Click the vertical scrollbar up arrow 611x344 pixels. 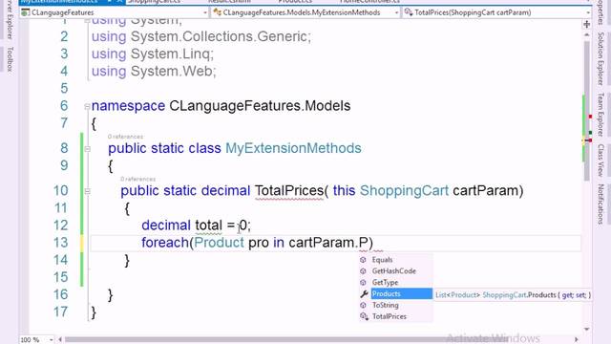point(586,34)
